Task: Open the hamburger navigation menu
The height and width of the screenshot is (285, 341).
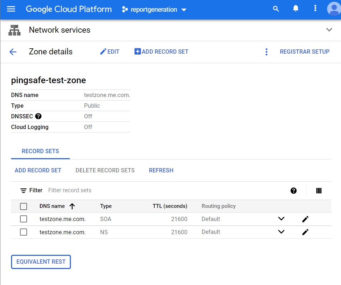Action: tap(11, 9)
